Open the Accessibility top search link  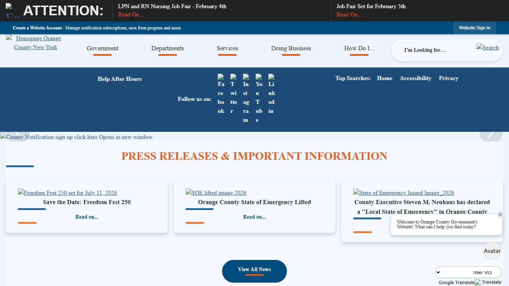pyautogui.click(x=415, y=78)
